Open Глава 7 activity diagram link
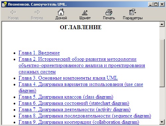 [74, 109]
